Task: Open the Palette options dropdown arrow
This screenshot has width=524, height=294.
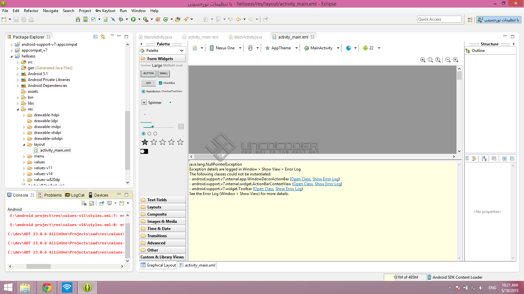Action: 182,51
